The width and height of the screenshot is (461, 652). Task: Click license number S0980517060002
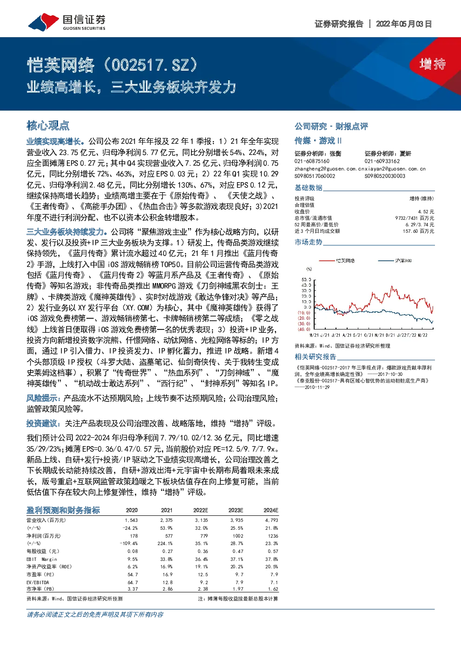point(315,176)
